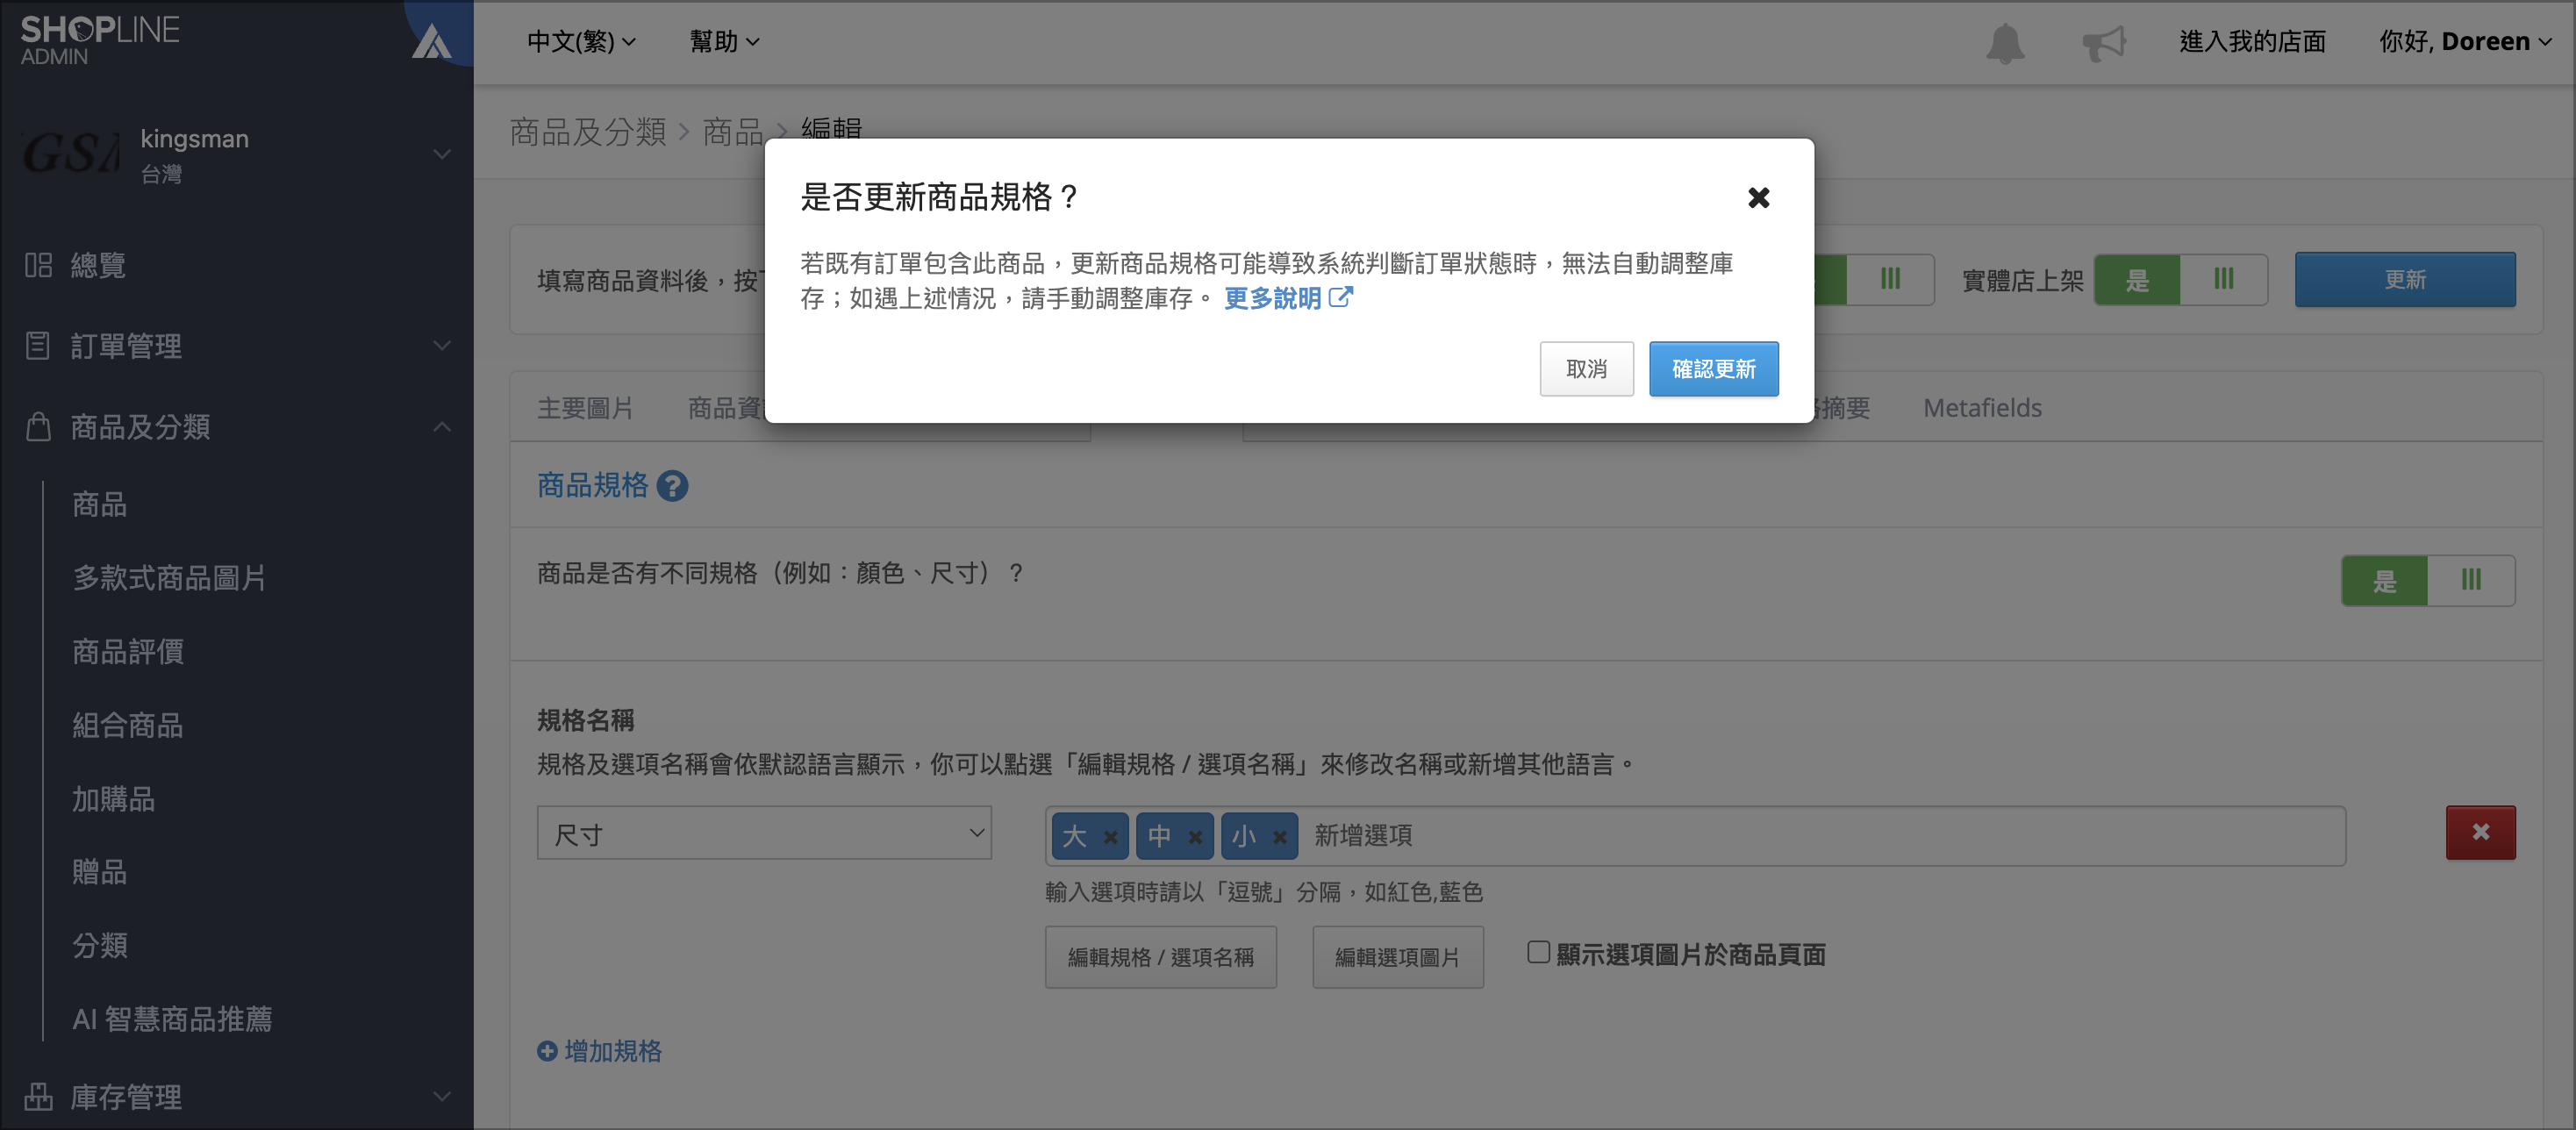Open the 更多說明 help link
This screenshot has width=2576, height=1130.
1287,298
